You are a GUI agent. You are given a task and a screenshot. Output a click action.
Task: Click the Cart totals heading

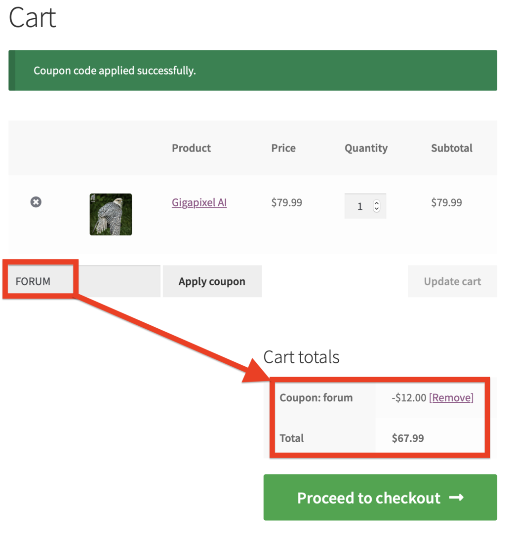click(301, 357)
